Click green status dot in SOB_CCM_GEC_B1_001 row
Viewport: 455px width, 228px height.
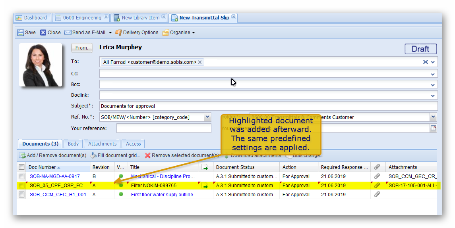coord(121,194)
